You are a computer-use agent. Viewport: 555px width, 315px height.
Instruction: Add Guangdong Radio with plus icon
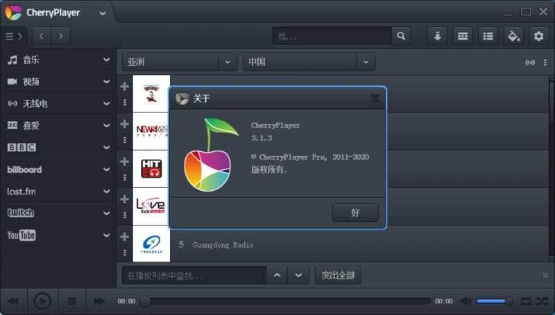pos(125,237)
